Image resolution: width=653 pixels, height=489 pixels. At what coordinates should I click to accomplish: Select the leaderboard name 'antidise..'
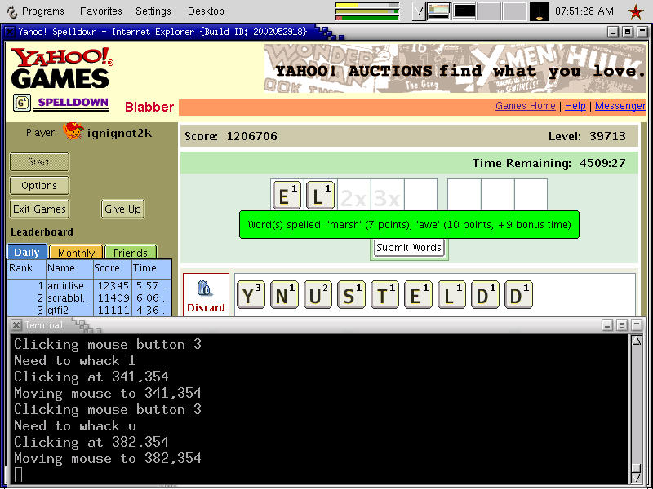tap(69, 286)
